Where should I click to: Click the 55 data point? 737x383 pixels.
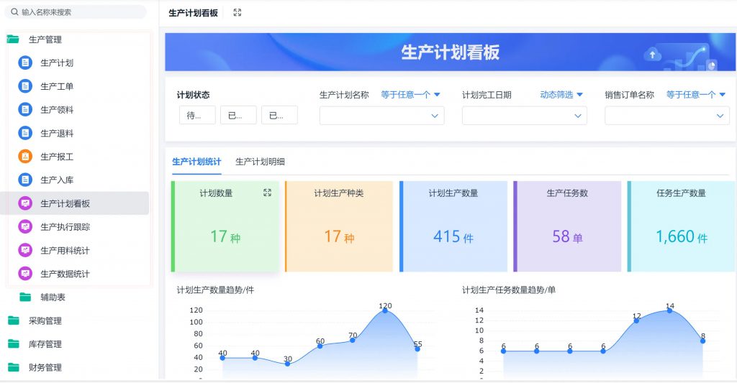[417, 349]
